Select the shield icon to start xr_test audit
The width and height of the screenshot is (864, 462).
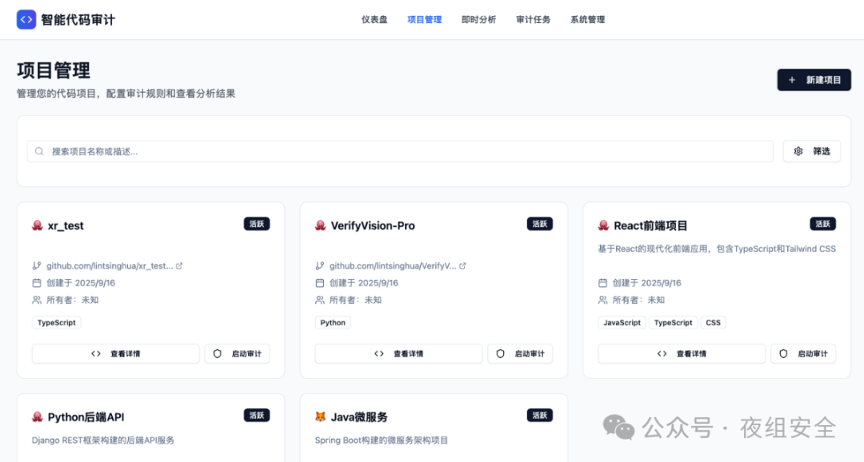click(x=216, y=353)
